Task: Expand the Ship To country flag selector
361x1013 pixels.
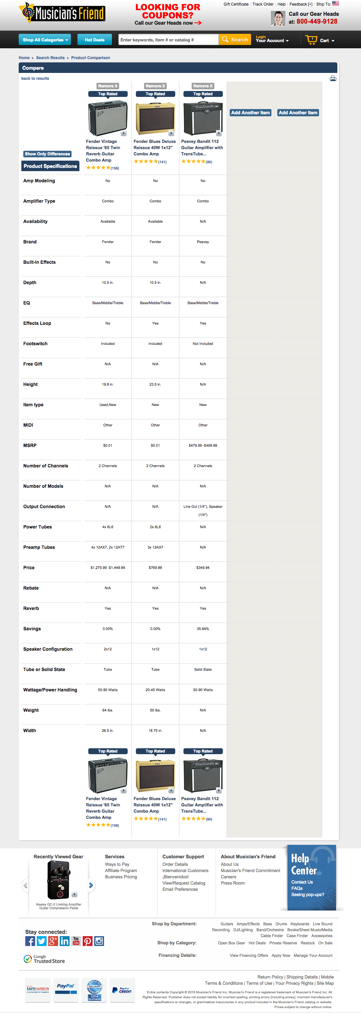Action: click(335, 4)
